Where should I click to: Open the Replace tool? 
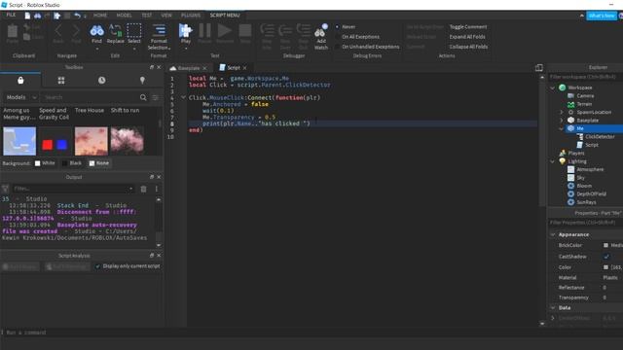[115, 34]
